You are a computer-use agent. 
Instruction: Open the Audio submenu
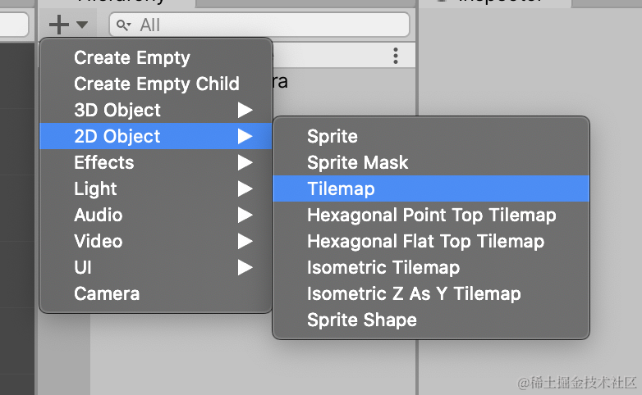click(156, 215)
